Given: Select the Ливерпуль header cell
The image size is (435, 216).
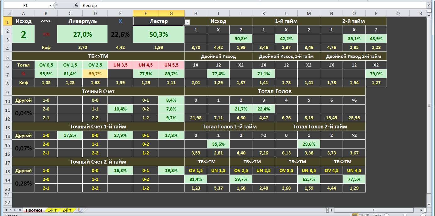Looking at the screenshot, I should click(x=83, y=21).
